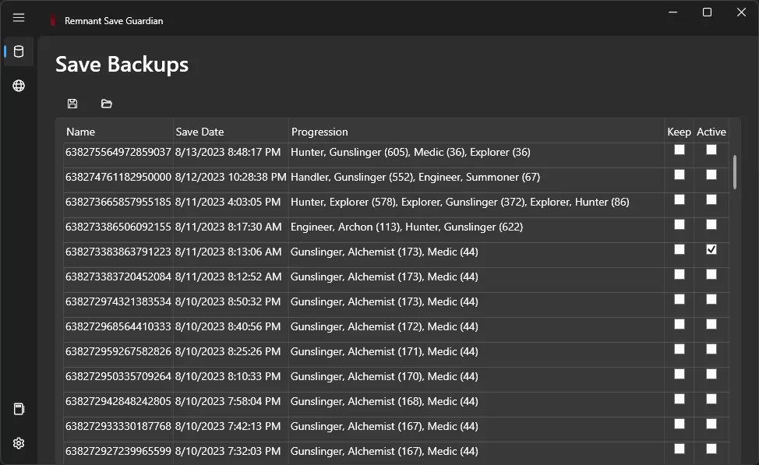Check Keep for the 8/13/2023 8:48:17 PM backup

point(680,150)
